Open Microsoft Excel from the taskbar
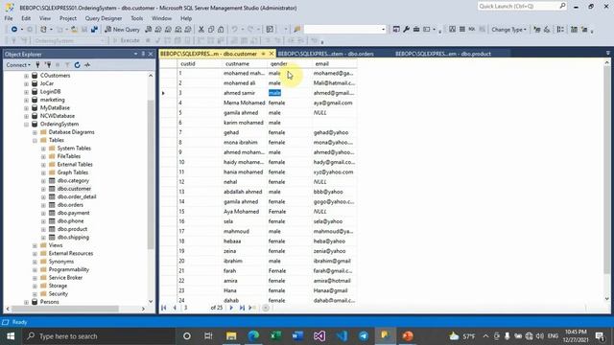 pyautogui.click(x=275, y=336)
